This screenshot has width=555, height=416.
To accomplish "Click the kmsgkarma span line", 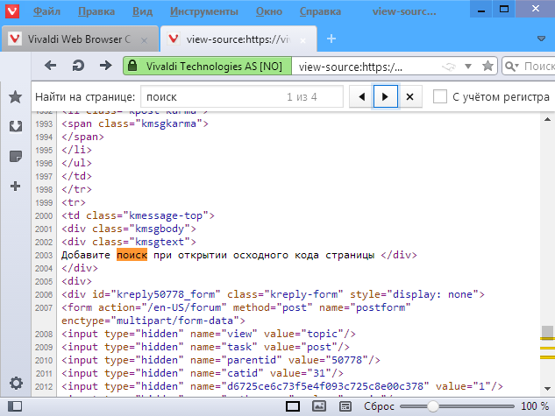I will [135, 123].
